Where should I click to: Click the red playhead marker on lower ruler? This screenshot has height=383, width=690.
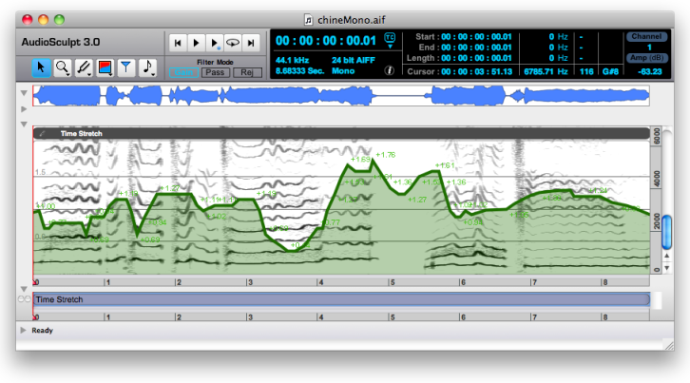35,317
